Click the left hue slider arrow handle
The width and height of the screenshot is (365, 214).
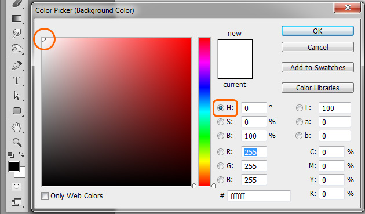(195, 186)
